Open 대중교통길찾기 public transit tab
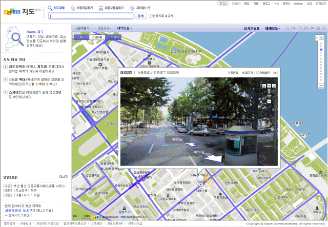The width and height of the screenshot is (328, 227). tap(111, 8)
